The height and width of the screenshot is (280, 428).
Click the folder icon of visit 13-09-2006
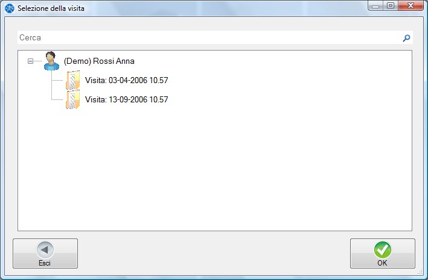point(73,99)
